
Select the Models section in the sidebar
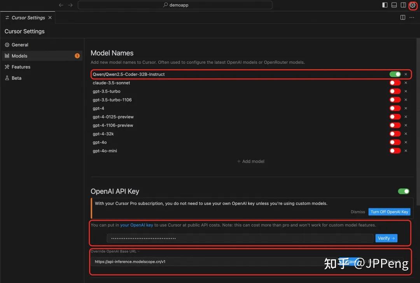pos(19,56)
